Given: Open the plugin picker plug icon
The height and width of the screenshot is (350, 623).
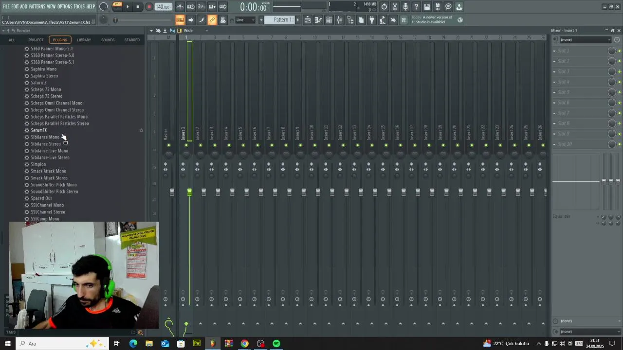Looking at the screenshot, I should pyautogui.click(x=372, y=20).
